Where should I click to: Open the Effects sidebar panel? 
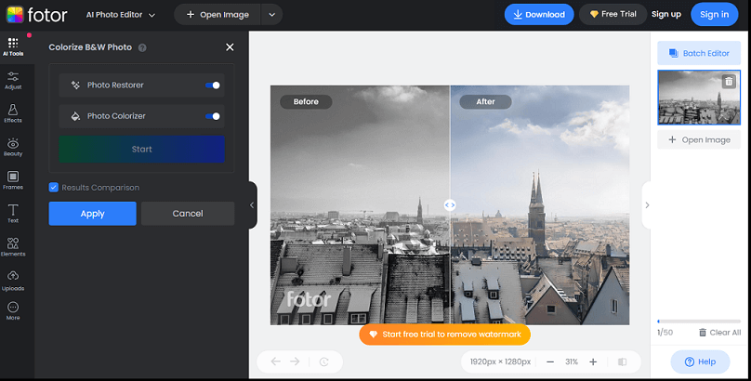[13, 114]
